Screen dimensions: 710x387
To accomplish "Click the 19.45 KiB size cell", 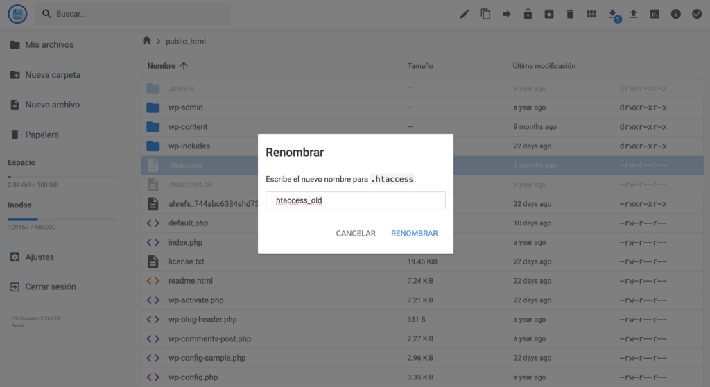I will click(x=422, y=261).
